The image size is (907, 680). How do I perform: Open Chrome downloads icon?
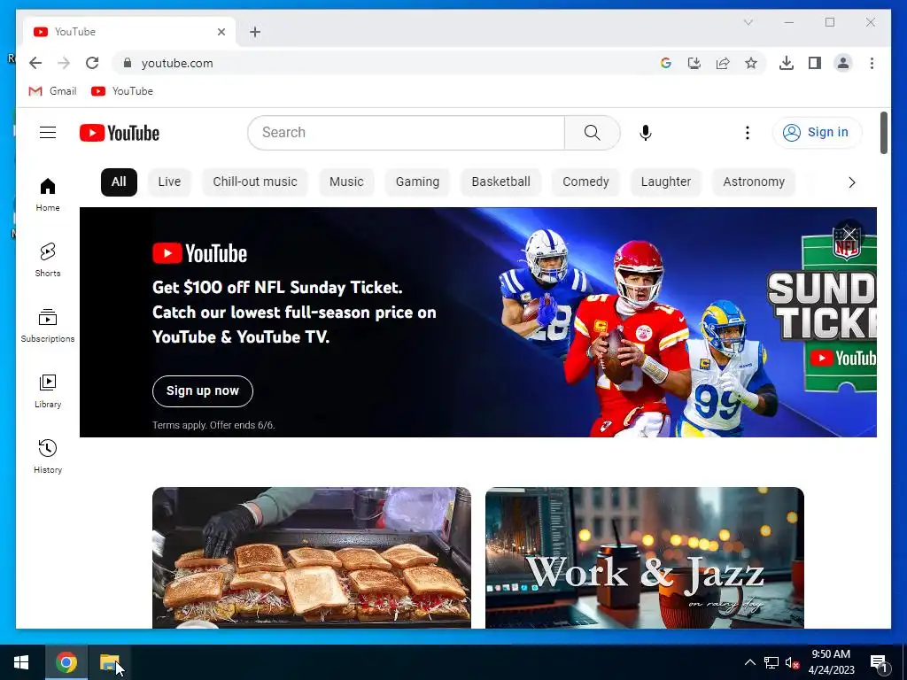[x=787, y=63]
